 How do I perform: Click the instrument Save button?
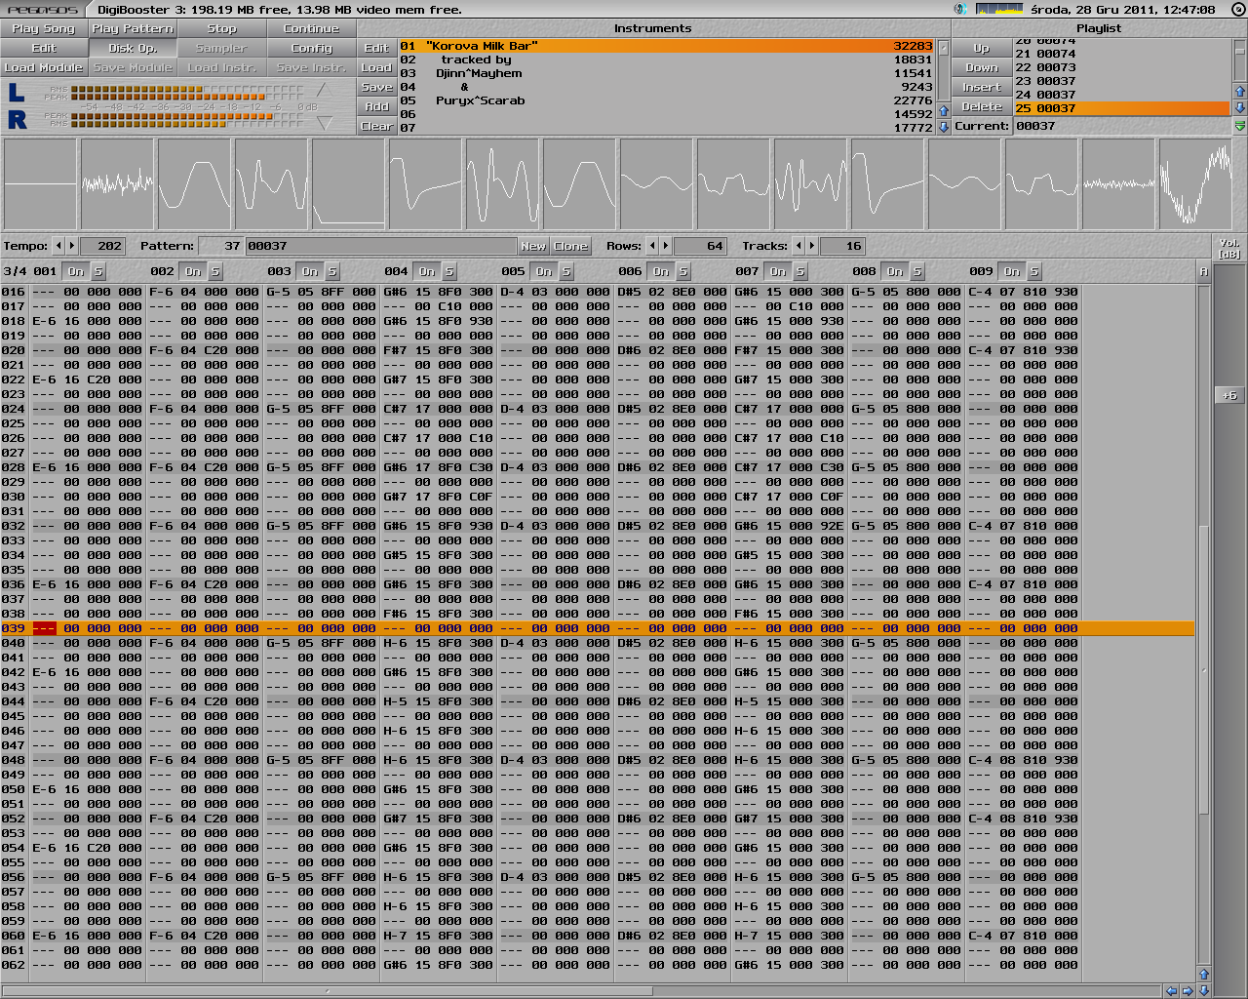pyautogui.click(x=377, y=87)
